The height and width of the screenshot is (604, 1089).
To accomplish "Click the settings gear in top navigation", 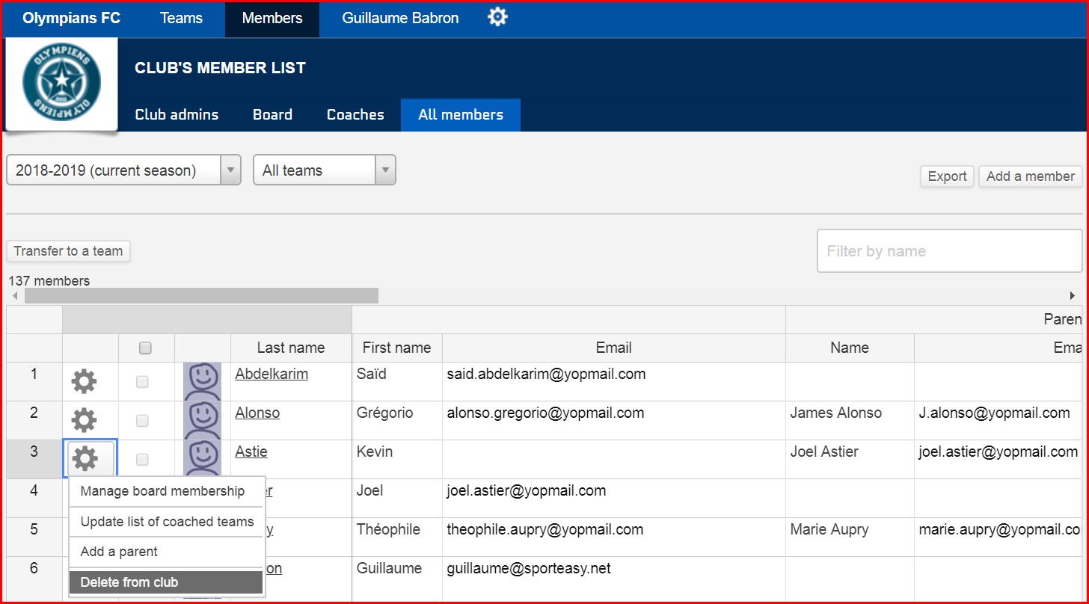I will click(497, 17).
